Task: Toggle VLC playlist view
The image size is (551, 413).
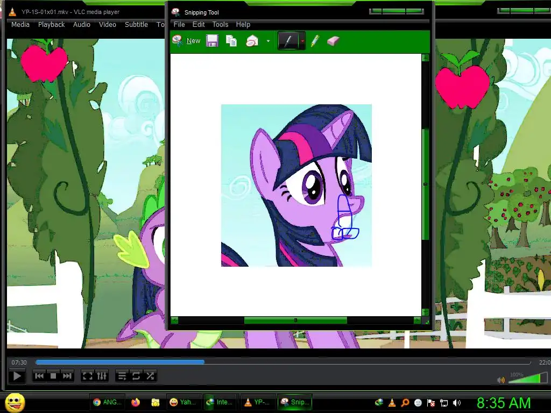Action: (x=122, y=376)
